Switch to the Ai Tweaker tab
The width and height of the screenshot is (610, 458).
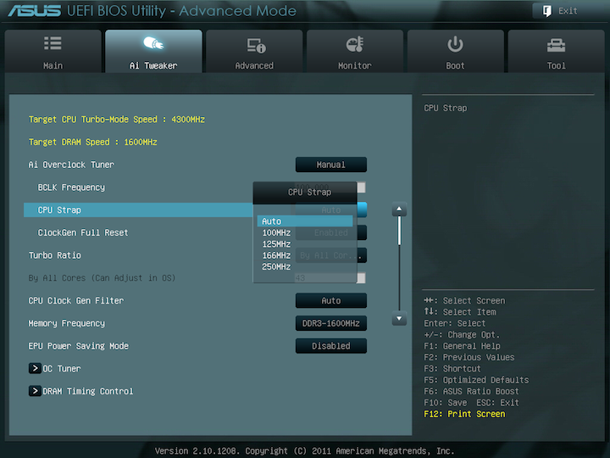(153, 51)
